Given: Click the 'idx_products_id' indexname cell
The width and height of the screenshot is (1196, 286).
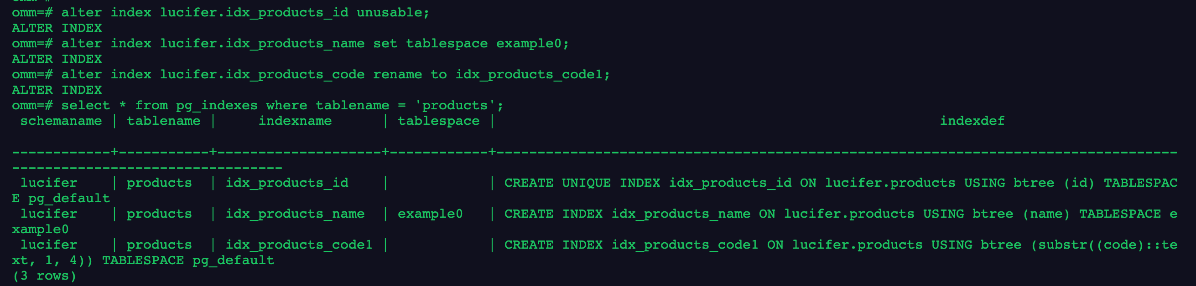Looking at the screenshot, I should click(287, 183).
